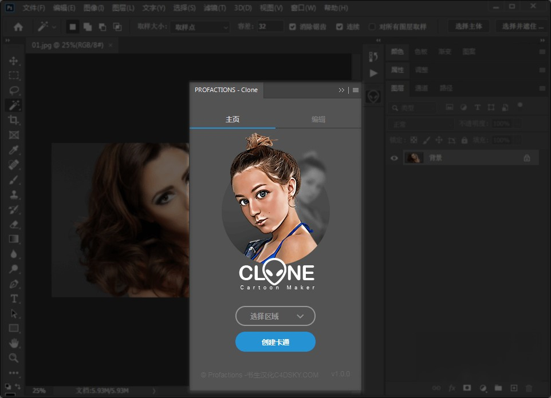Open the layer filter type dropdown
This screenshot has width=551, height=398.
click(x=412, y=108)
